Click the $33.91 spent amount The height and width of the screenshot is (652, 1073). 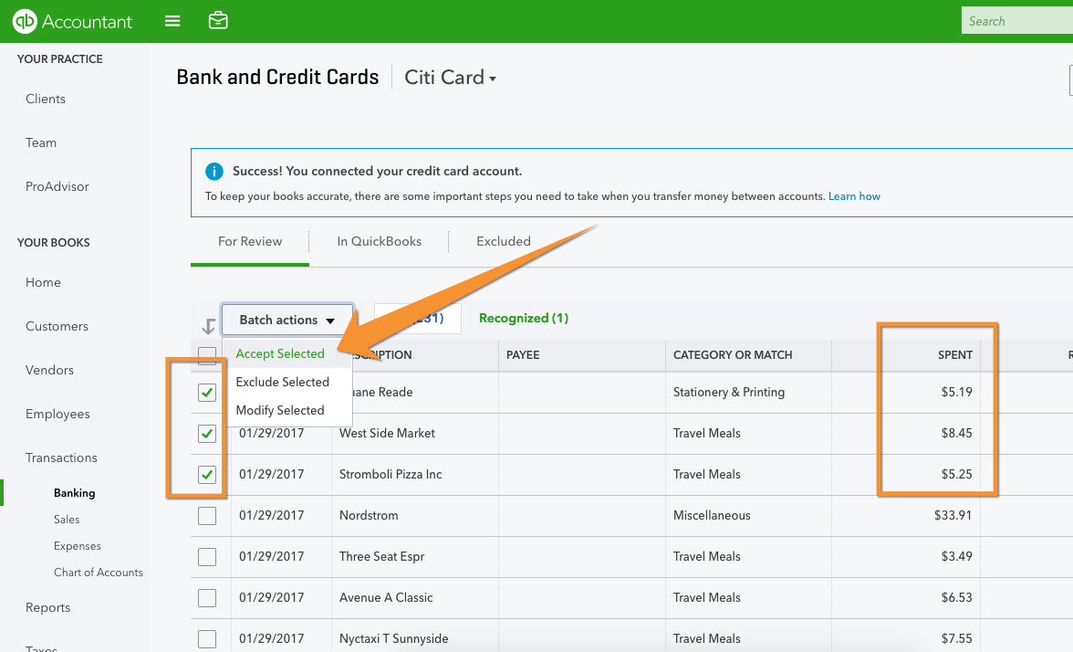pyautogui.click(x=953, y=515)
